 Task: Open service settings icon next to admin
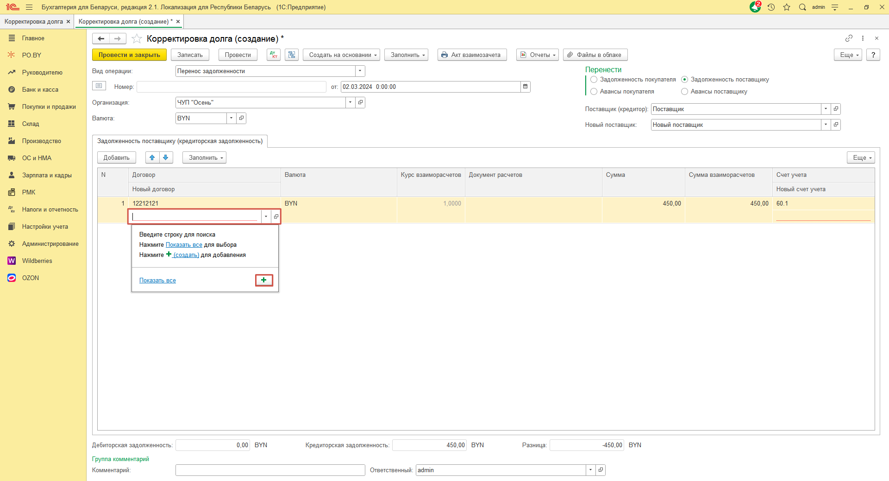835,7
